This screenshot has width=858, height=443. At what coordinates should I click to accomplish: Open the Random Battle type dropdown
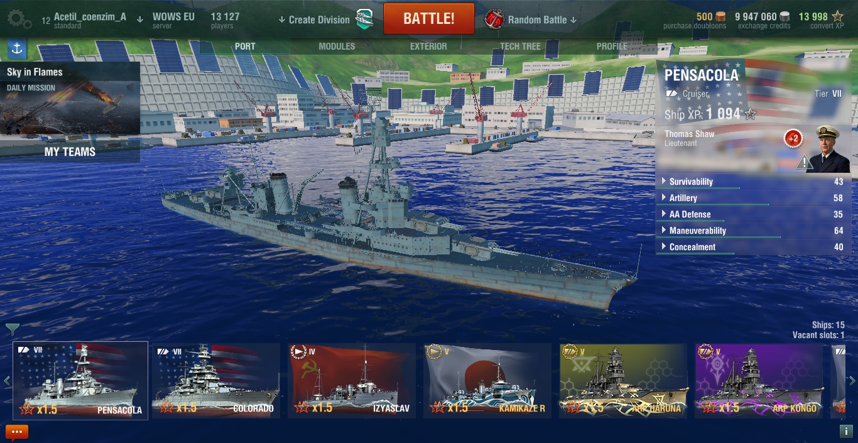click(531, 19)
